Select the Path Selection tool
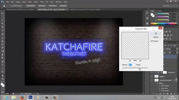 click(3, 69)
